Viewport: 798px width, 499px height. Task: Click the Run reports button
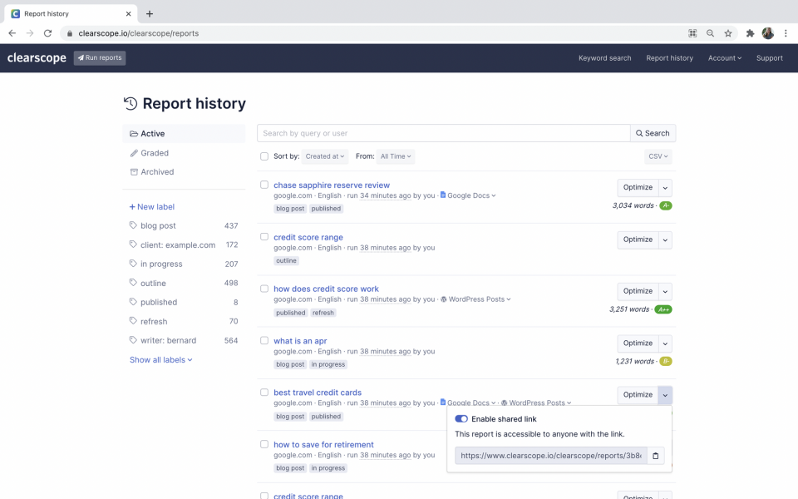pos(99,57)
